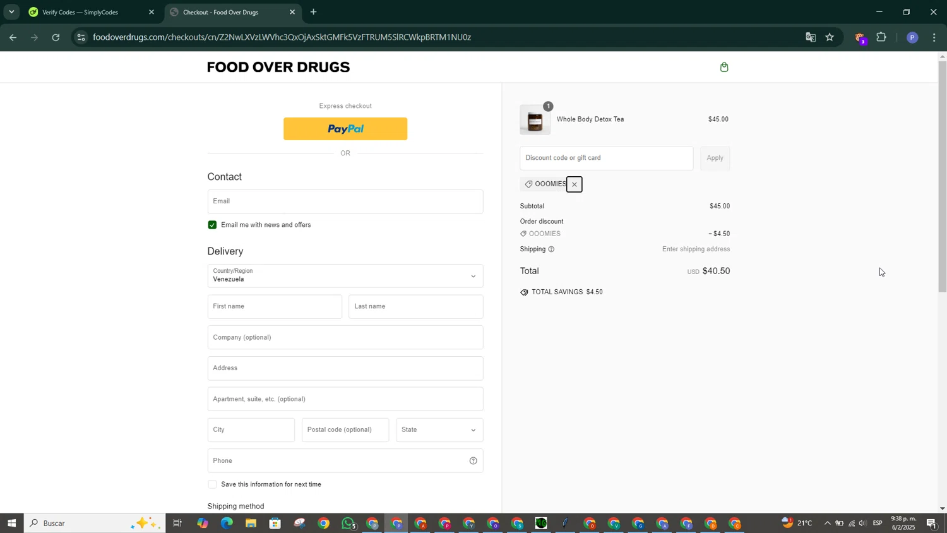
Task: Click the Address field
Action: [x=345, y=368]
